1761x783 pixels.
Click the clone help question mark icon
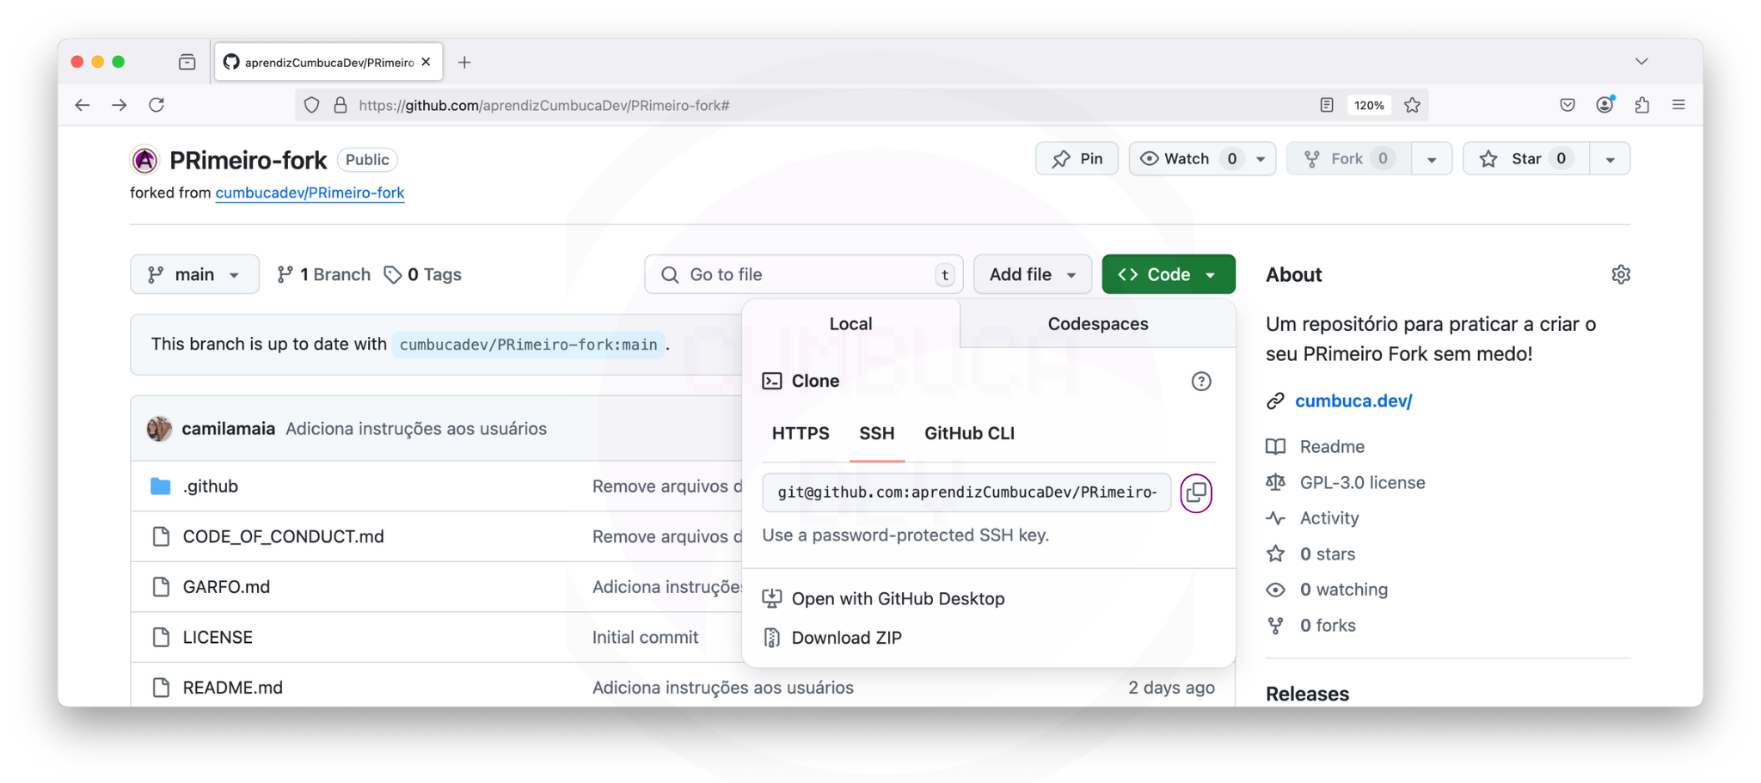click(1200, 381)
